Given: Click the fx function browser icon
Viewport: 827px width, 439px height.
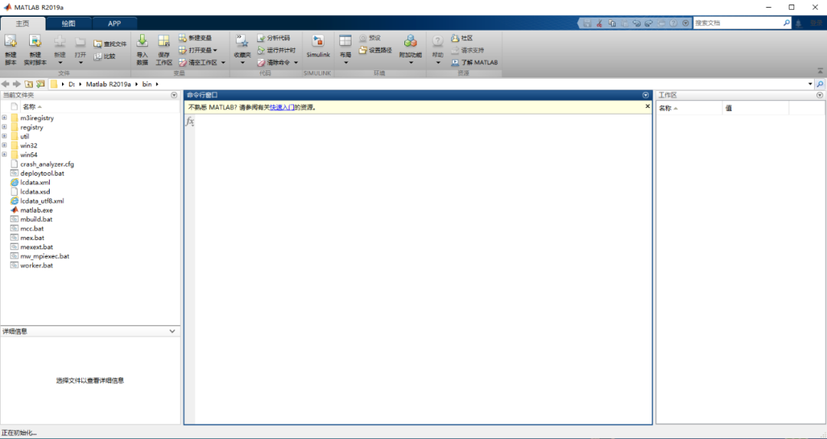Looking at the screenshot, I should [189, 122].
